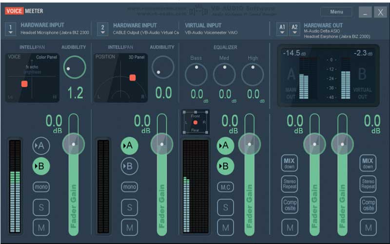The width and height of the screenshot is (390, 244).
Task: Solo the virtual input
Action: click(x=225, y=207)
